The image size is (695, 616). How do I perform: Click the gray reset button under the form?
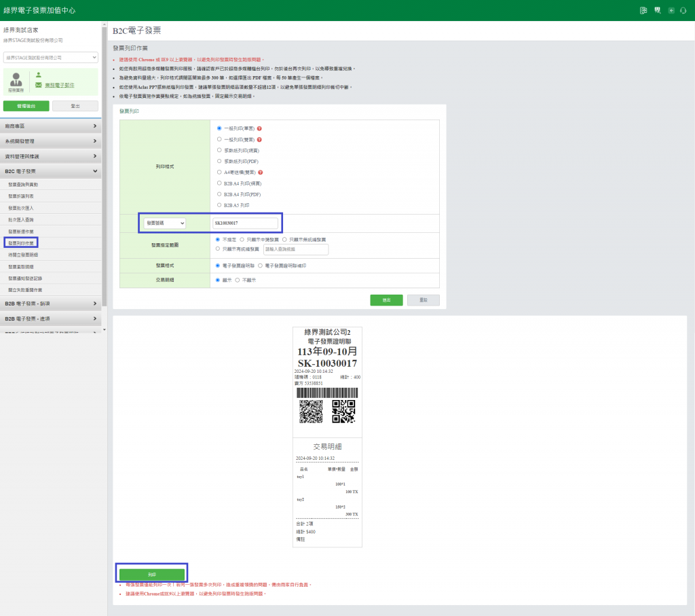pyautogui.click(x=424, y=300)
